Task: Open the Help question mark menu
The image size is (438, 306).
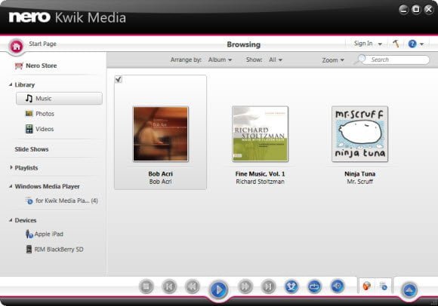Action: tap(412, 44)
